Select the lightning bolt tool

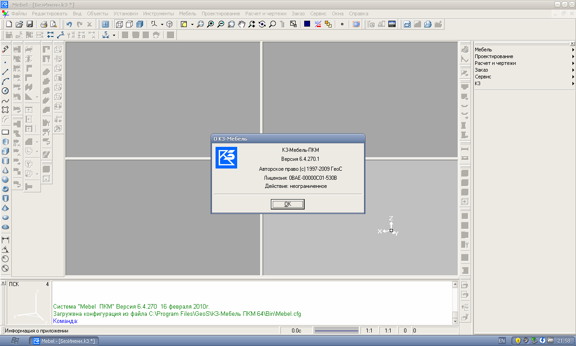5,49
